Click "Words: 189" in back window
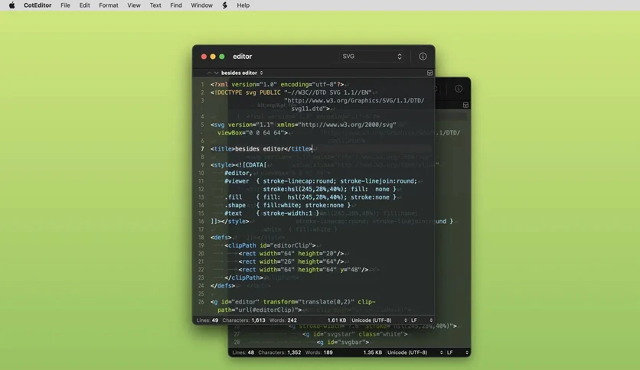The width and height of the screenshot is (640, 370). pos(319,352)
